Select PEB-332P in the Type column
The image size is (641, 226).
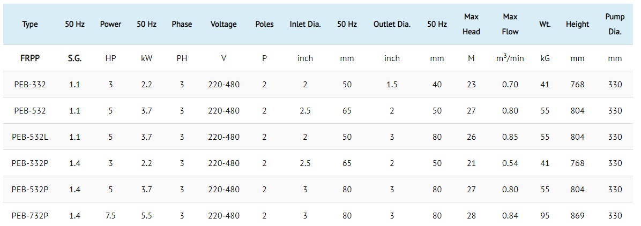(30, 163)
